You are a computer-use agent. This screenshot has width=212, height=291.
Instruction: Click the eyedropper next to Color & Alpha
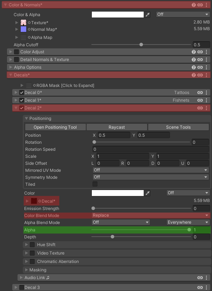click(148, 15)
